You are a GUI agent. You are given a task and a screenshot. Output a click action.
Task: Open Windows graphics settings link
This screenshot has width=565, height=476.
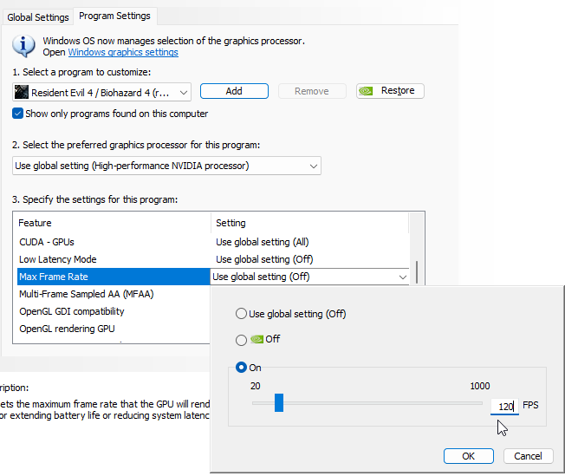click(123, 52)
